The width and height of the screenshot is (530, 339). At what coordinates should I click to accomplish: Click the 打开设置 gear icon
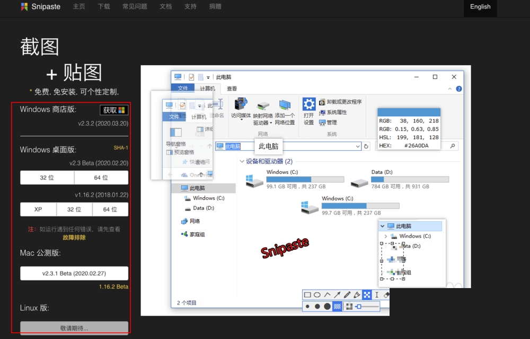[308, 111]
